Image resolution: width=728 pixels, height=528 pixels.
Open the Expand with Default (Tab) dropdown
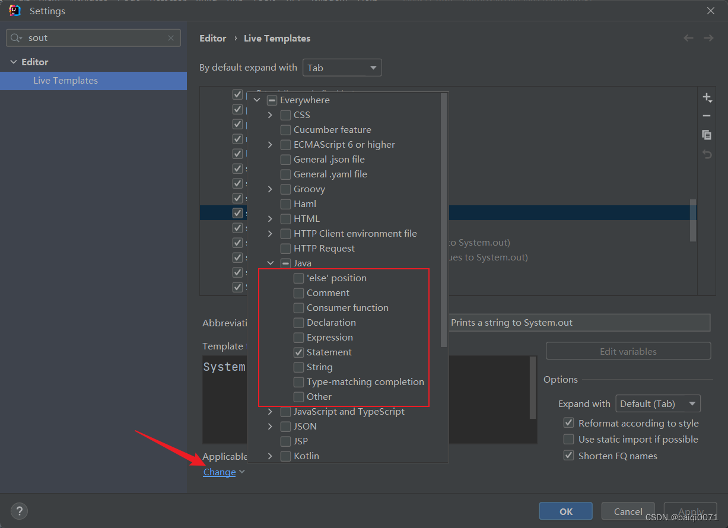pyautogui.click(x=658, y=404)
